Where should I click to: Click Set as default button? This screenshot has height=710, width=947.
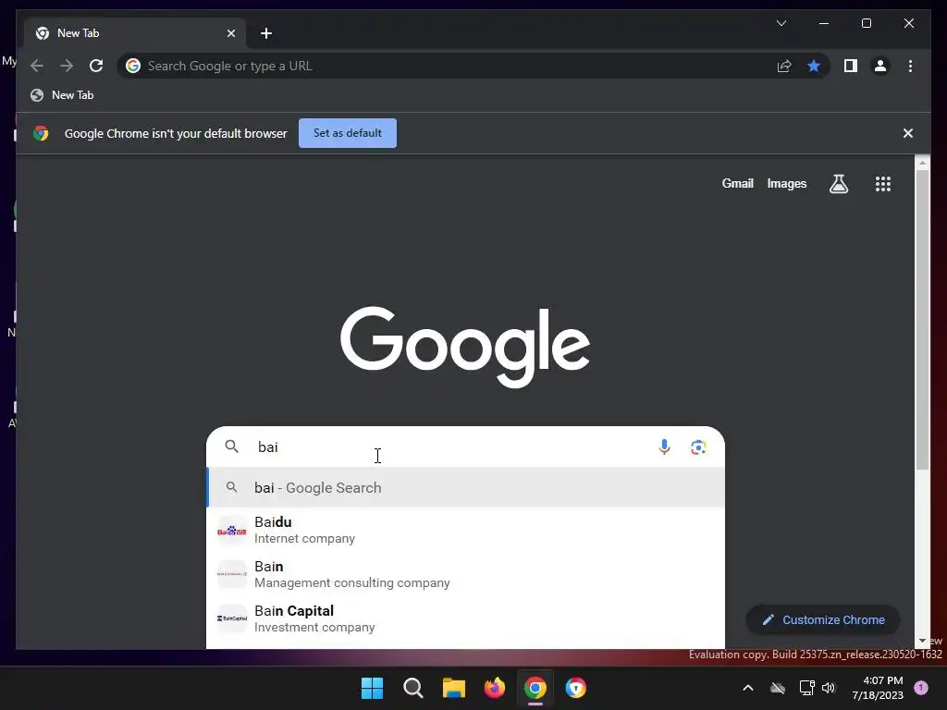[348, 133]
